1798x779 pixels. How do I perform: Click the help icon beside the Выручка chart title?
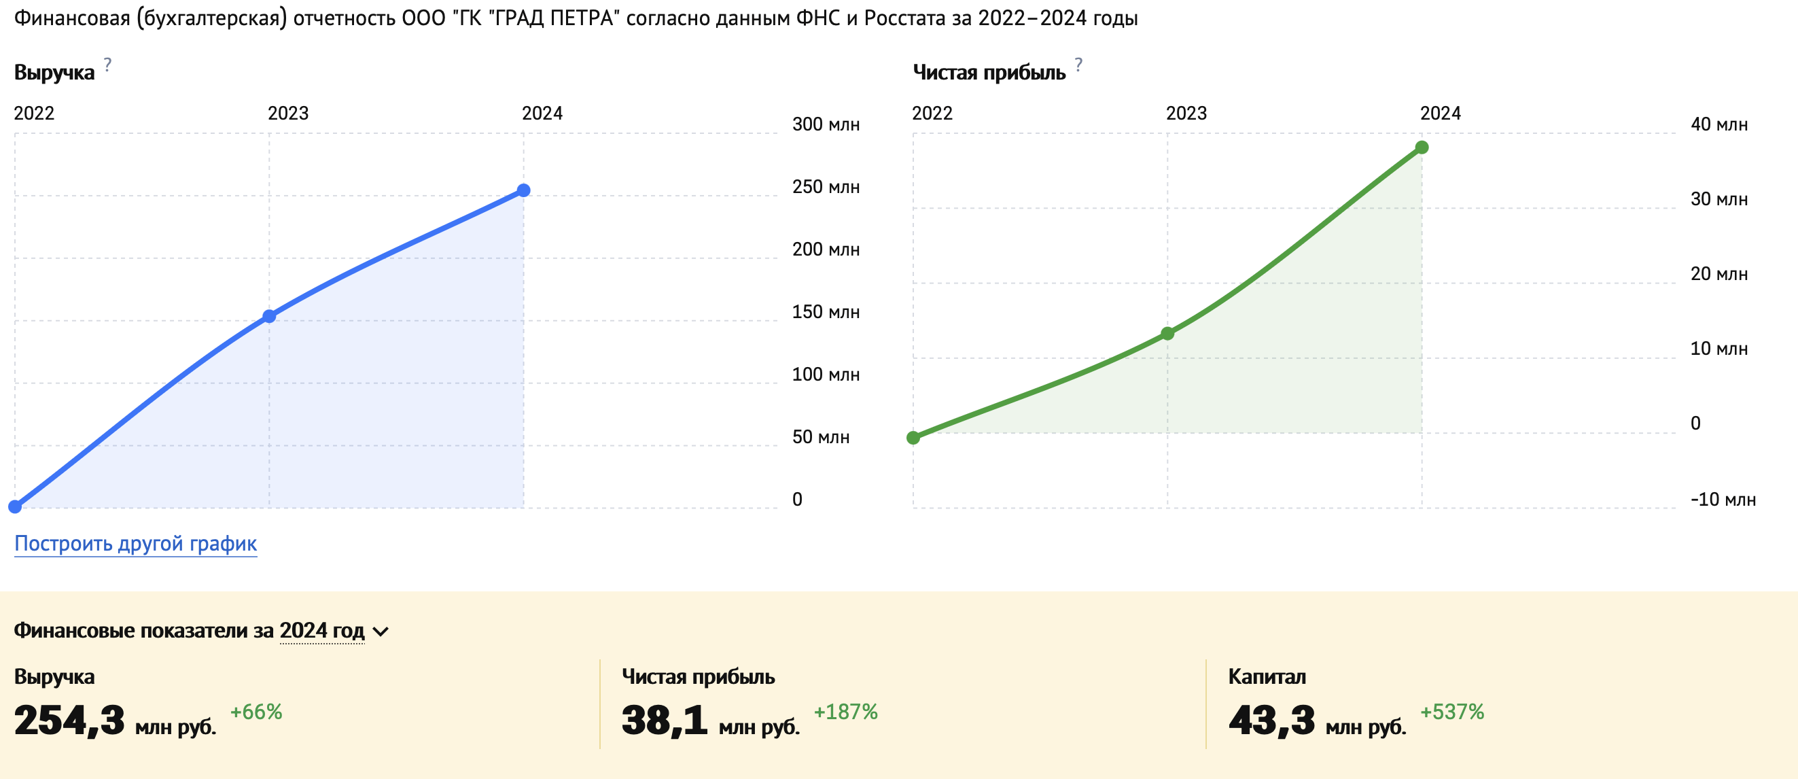(107, 65)
